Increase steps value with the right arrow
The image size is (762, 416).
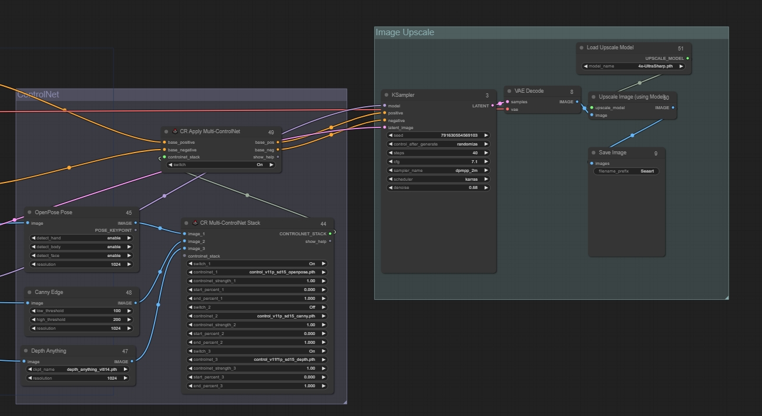pyautogui.click(x=486, y=153)
